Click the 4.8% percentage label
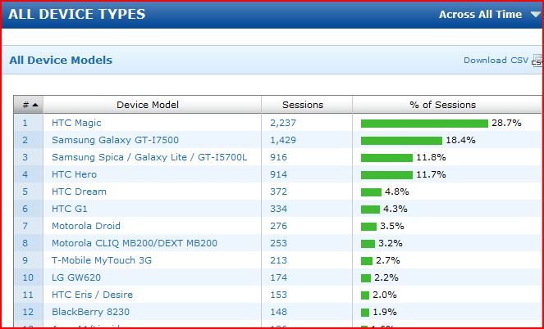 coord(397,192)
